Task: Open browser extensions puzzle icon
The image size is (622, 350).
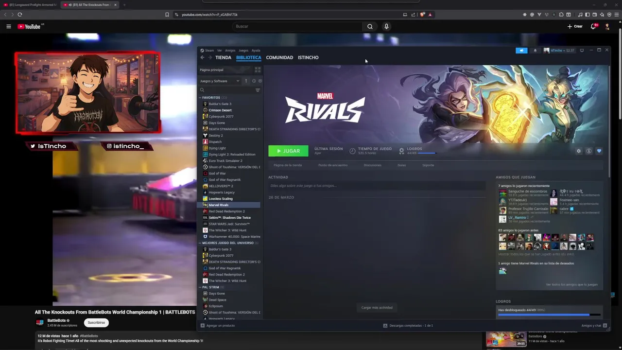Action: [x=561, y=15]
